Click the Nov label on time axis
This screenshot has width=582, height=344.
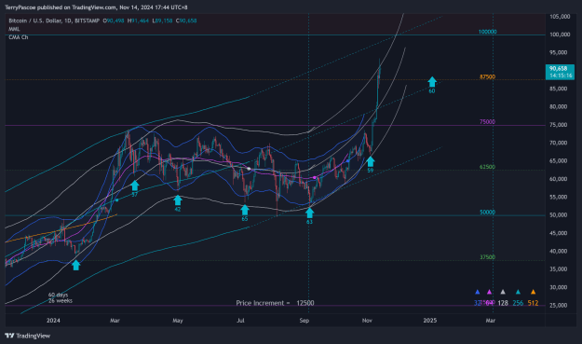coord(367,320)
